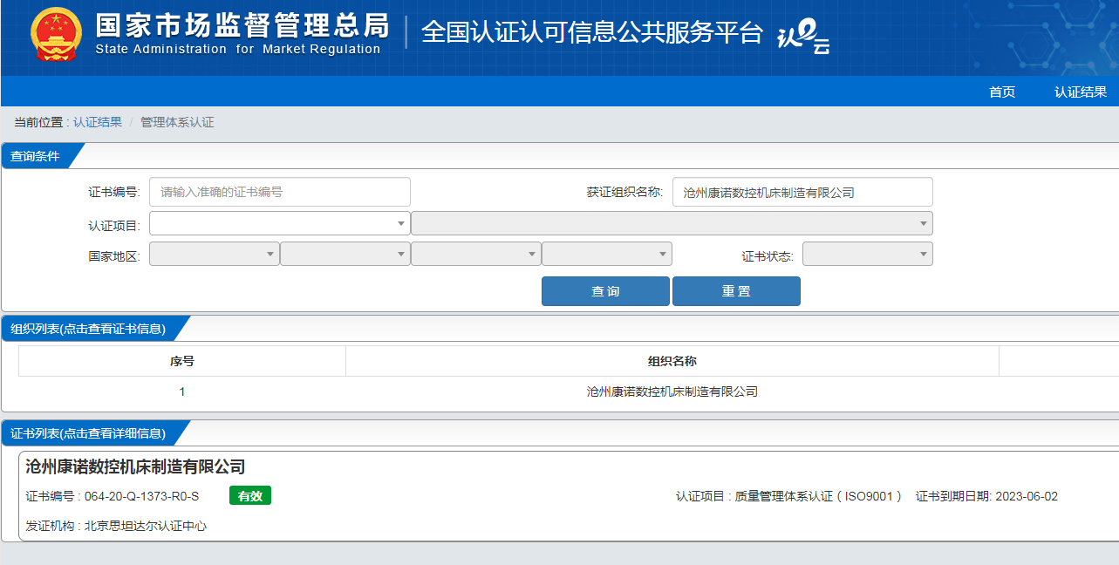Open the third 国家地区 dropdown
This screenshot has width=1119, height=565.
click(x=476, y=254)
